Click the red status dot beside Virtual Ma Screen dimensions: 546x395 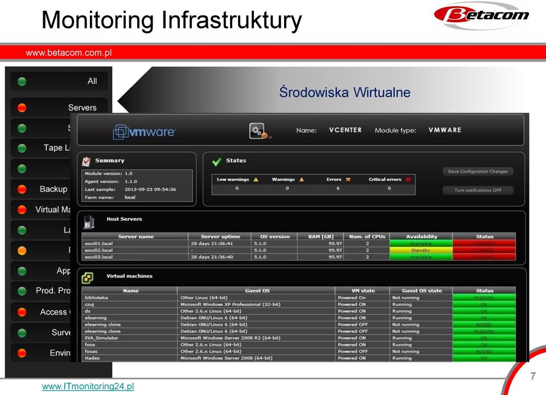(22, 209)
